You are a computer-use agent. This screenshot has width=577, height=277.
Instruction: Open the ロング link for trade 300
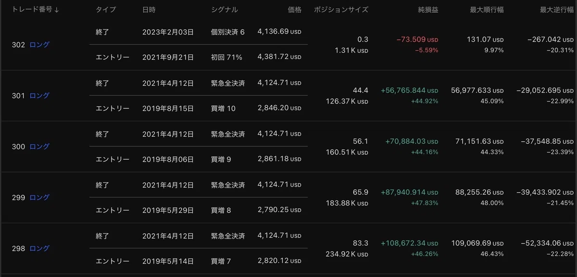tap(39, 147)
